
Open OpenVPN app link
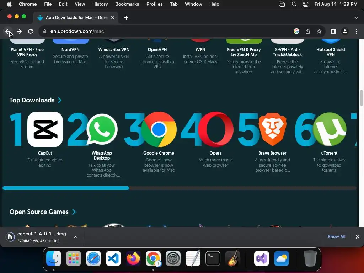157,50
